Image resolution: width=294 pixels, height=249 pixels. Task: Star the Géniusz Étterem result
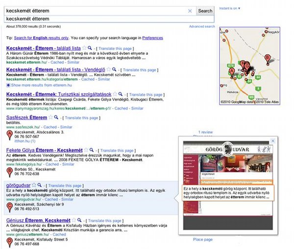[x=74, y=220]
